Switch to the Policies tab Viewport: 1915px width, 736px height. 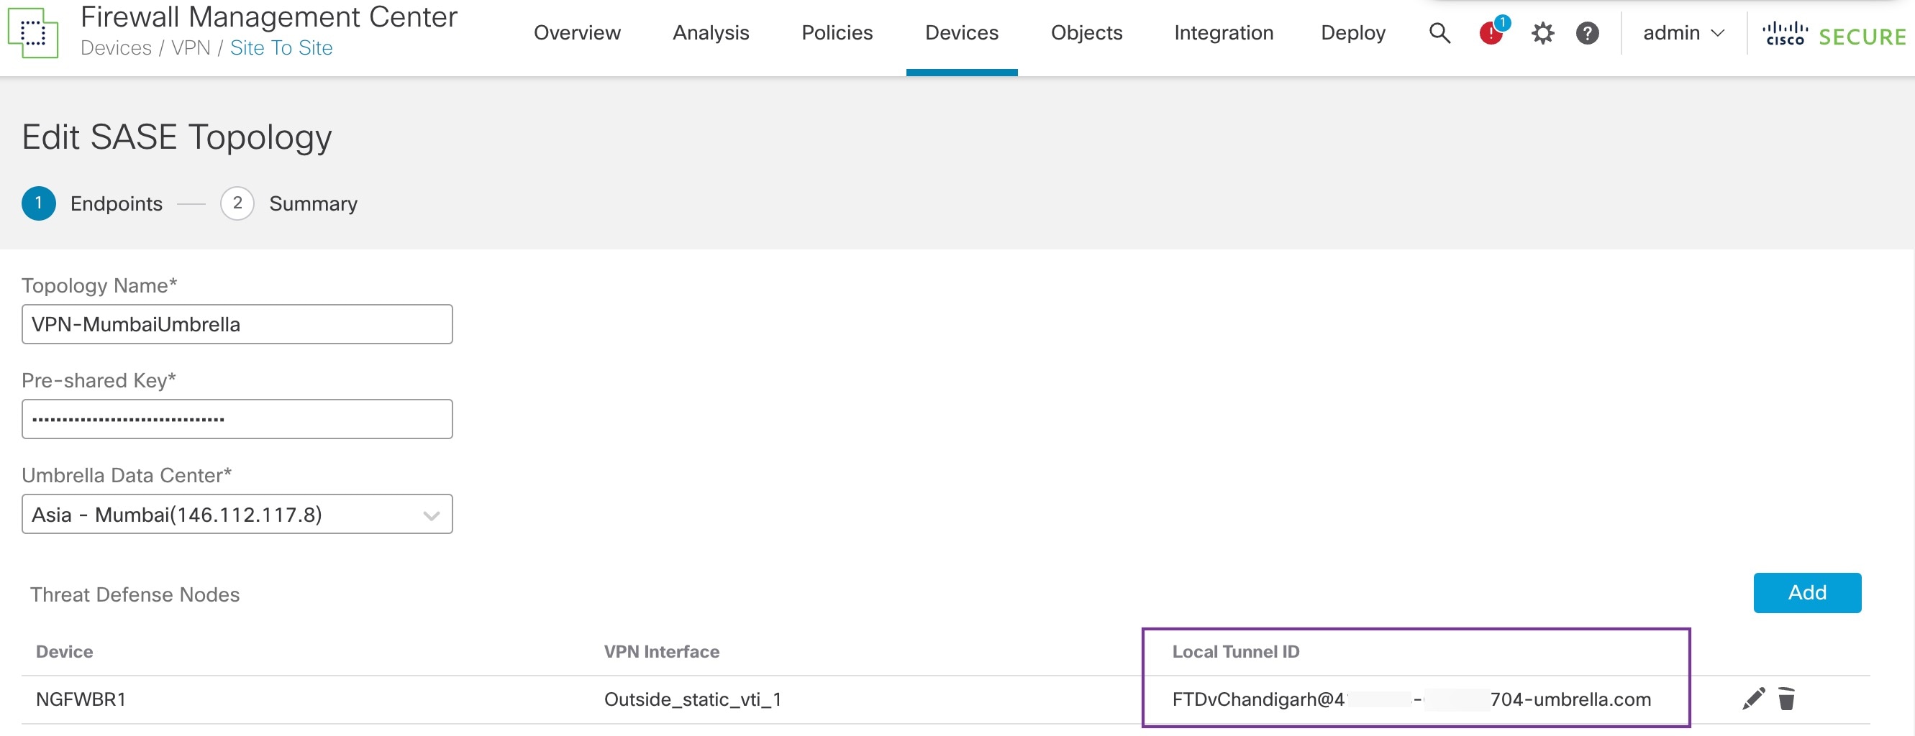[x=837, y=32]
